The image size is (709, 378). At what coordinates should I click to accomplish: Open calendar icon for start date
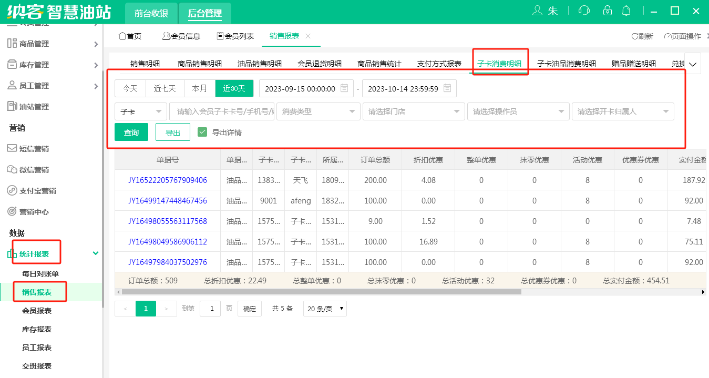344,88
